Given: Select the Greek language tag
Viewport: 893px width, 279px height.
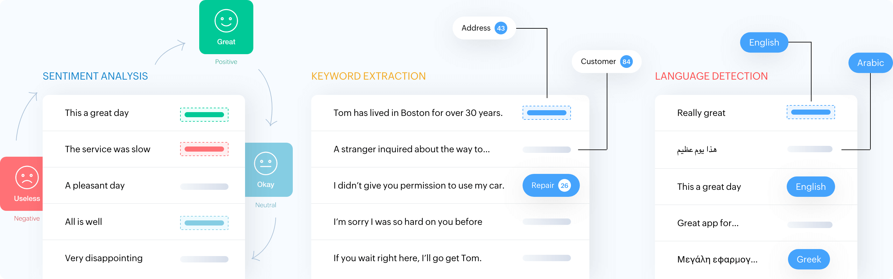Looking at the screenshot, I should click(x=808, y=259).
